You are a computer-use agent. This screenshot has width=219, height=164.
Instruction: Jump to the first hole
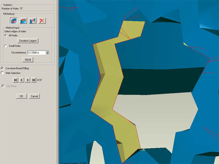point(16,80)
